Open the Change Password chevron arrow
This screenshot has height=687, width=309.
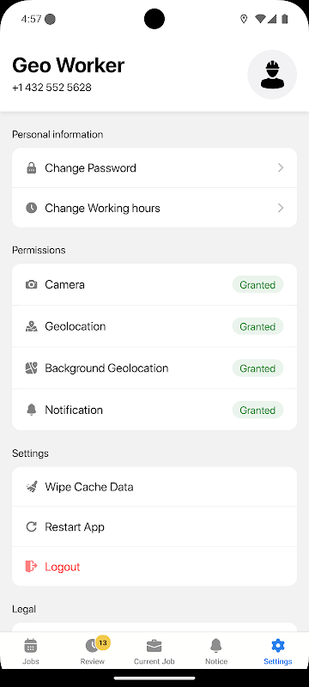pos(281,168)
